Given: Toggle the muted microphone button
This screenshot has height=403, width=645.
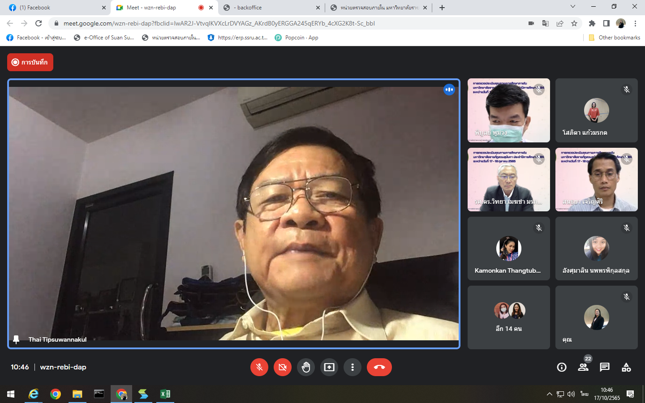Looking at the screenshot, I should click(259, 367).
